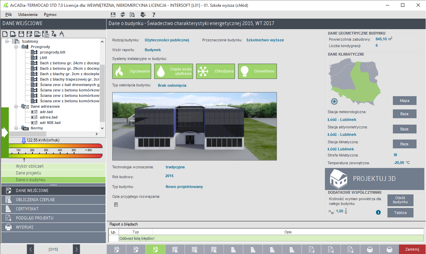The height and width of the screenshot is (254, 426).
Task: Click the diskette with list template icon
Action: [45, 34]
